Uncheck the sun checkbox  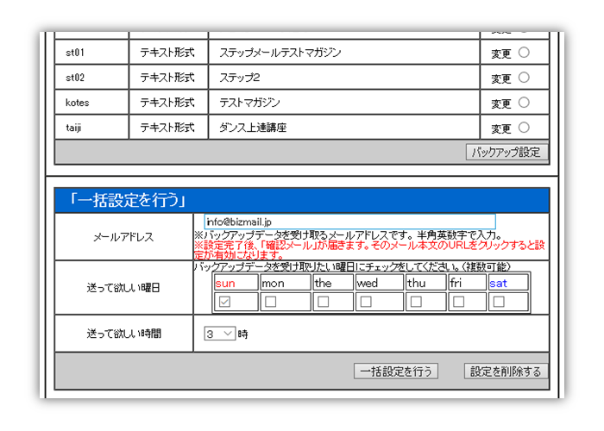point(224,302)
